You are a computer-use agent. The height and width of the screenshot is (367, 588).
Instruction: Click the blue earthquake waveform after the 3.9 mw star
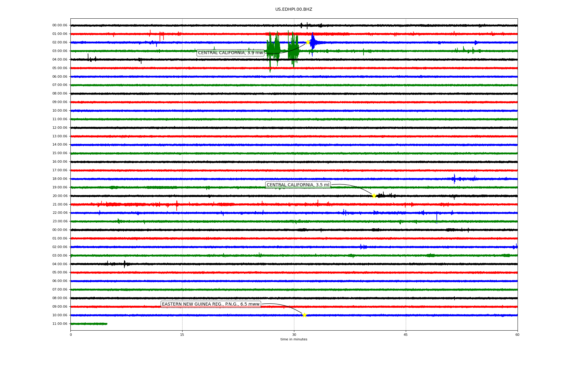[x=313, y=43]
